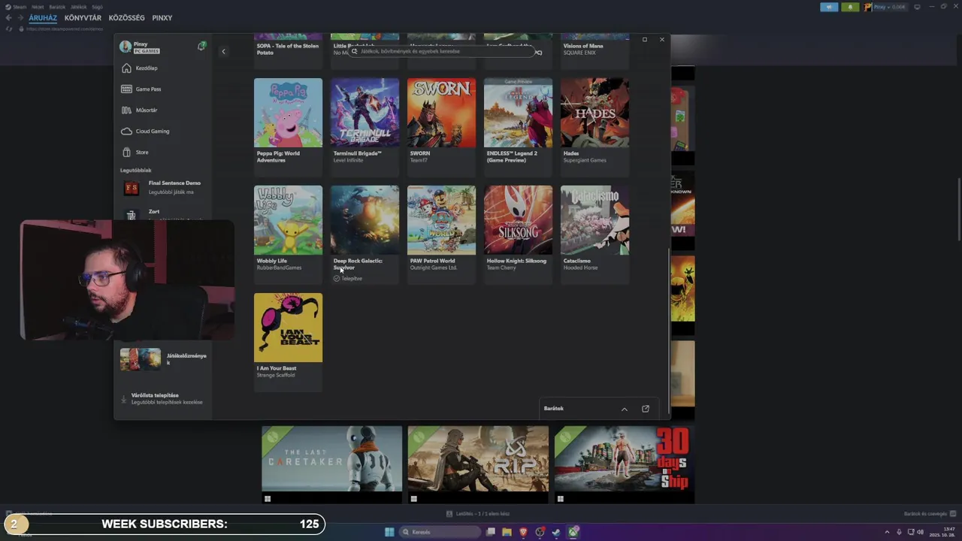
Task: Click volume icon in system tray
Action: coord(922,532)
